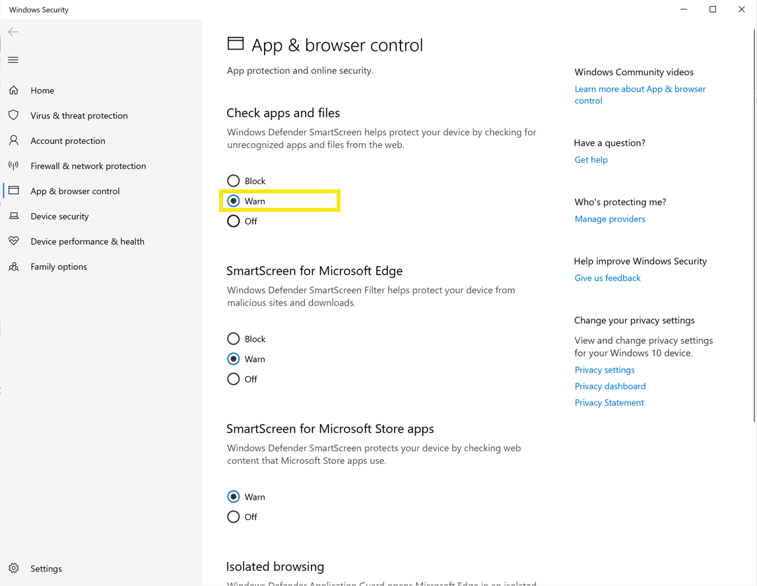Image resolution: width=757 pixels, height=586 pixels.
Task: Click the vertical scrollbar on the right
Action: [x=754, y=226]
